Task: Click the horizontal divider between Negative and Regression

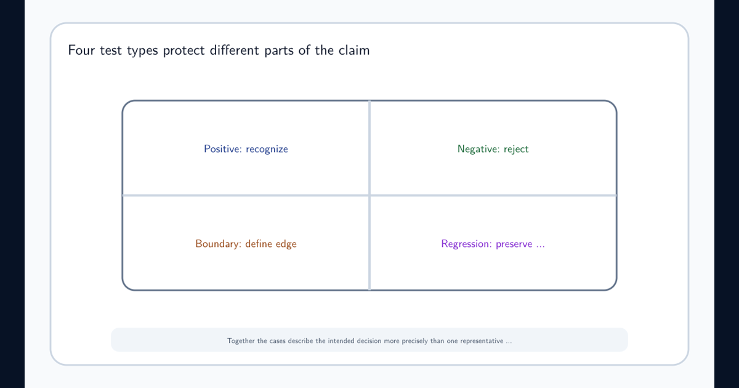Action: [493, 195]
